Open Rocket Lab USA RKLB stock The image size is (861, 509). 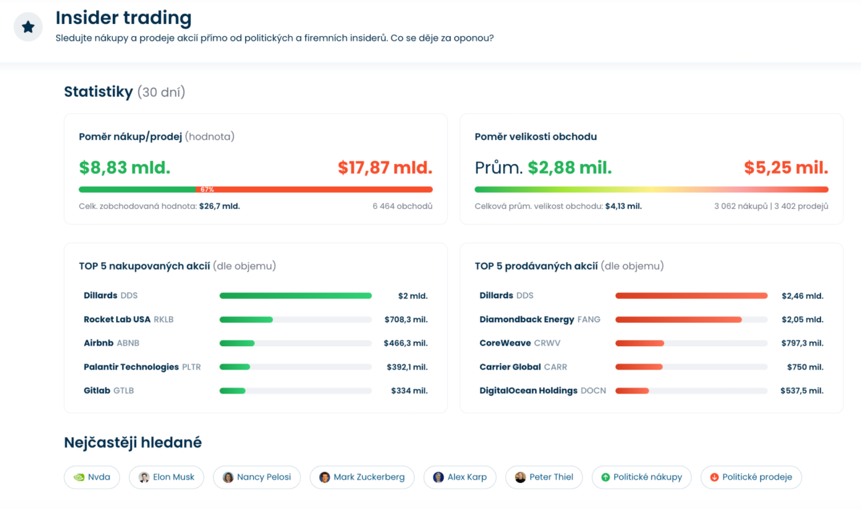[x=129, y=320]
